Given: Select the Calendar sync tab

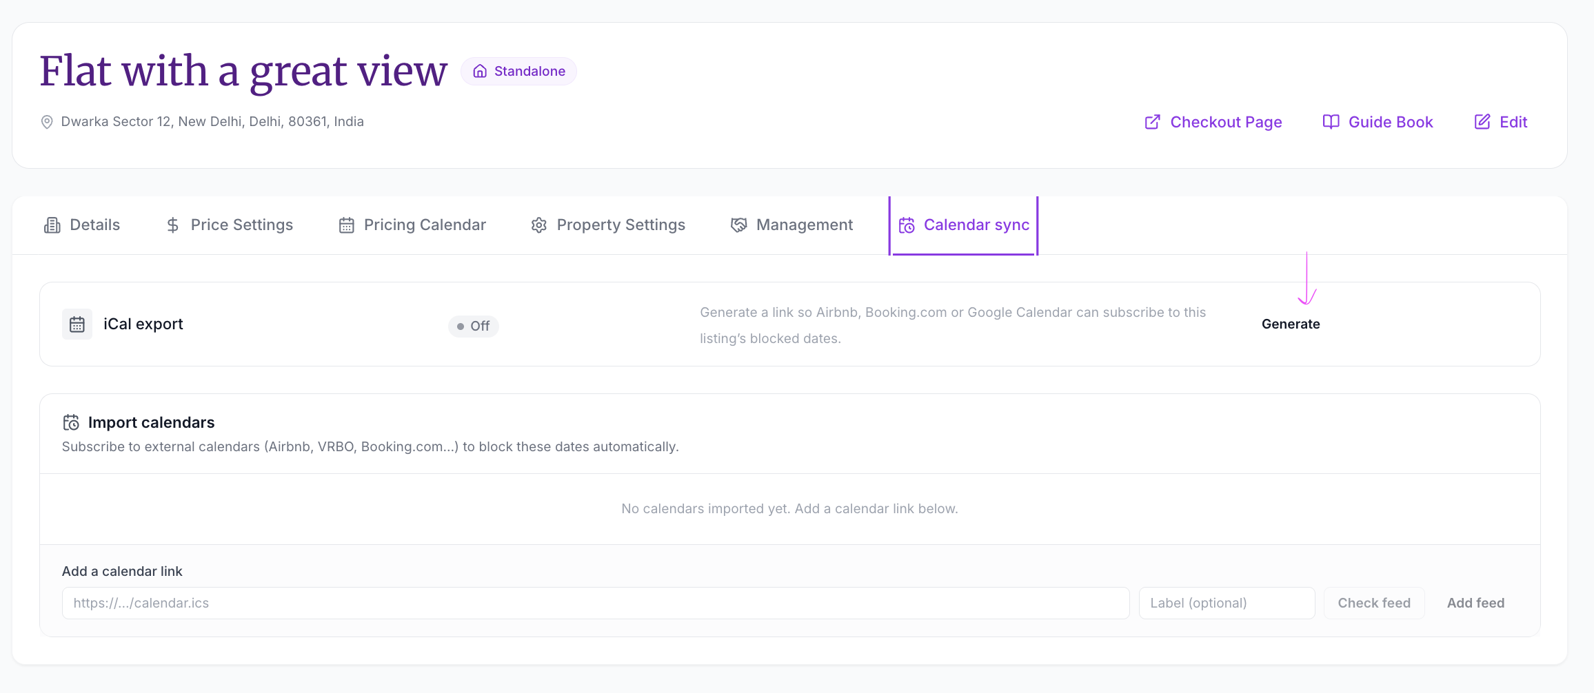Looking at the screenshot, I should [x=964, y=225].
